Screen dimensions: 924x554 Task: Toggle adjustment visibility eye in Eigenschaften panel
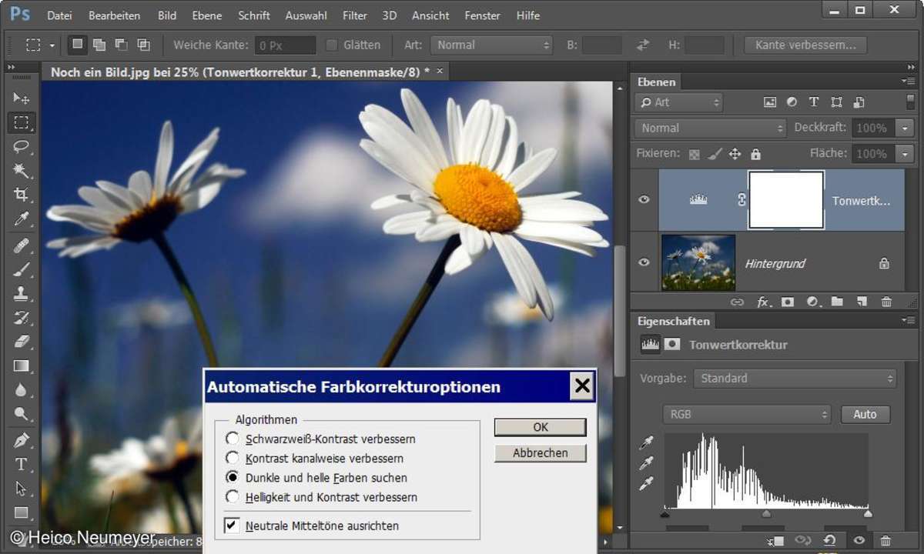859,541
